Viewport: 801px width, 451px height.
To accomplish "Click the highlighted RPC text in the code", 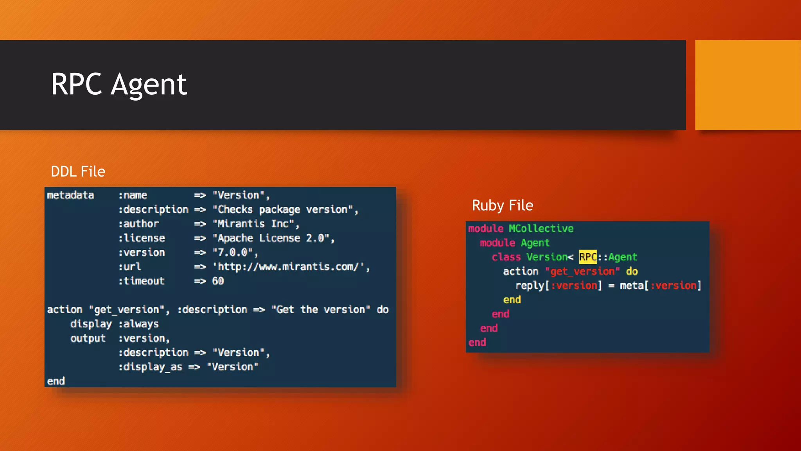I will 587,257.
